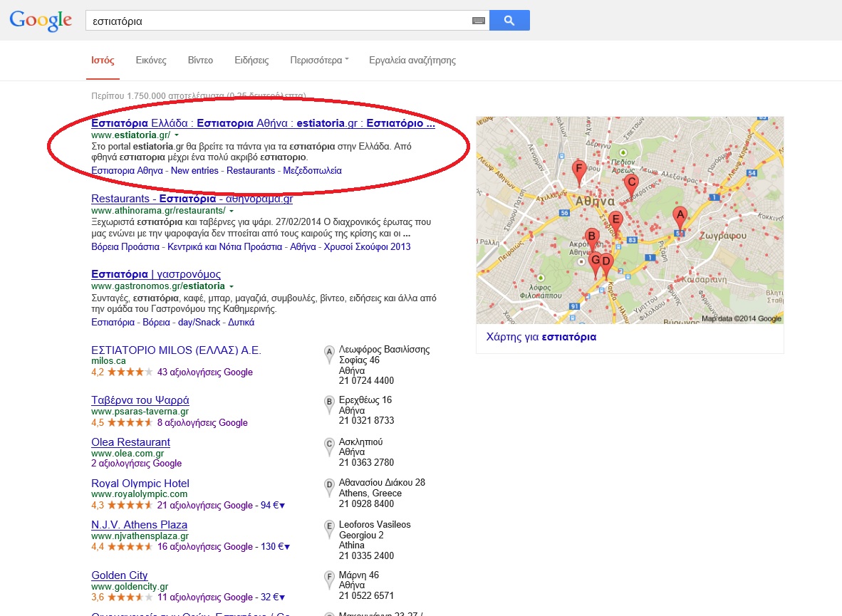Click the grey F marker beside Μάρνη 46
The image size is (842, 616).
point(329,580)
